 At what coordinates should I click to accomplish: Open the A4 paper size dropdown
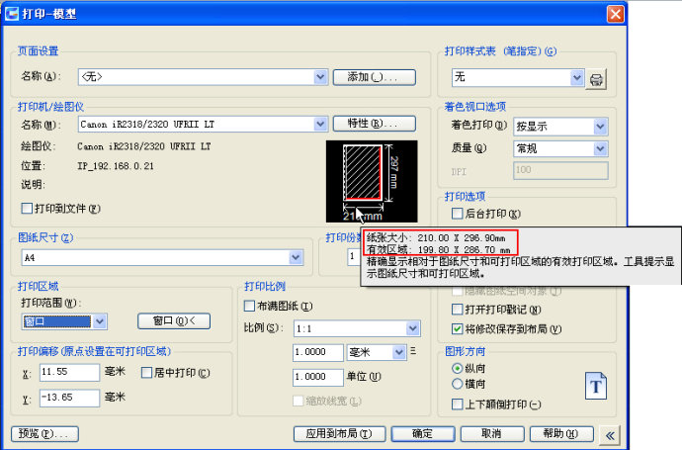tap(296, 257)
